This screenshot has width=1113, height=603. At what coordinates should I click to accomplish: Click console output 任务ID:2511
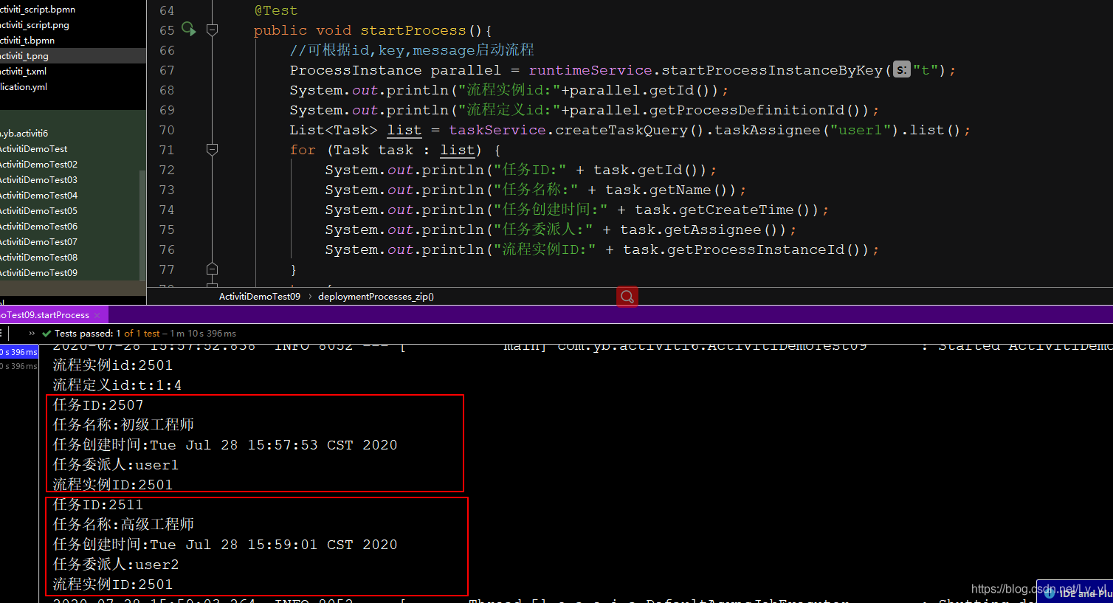tap(98, 505)
